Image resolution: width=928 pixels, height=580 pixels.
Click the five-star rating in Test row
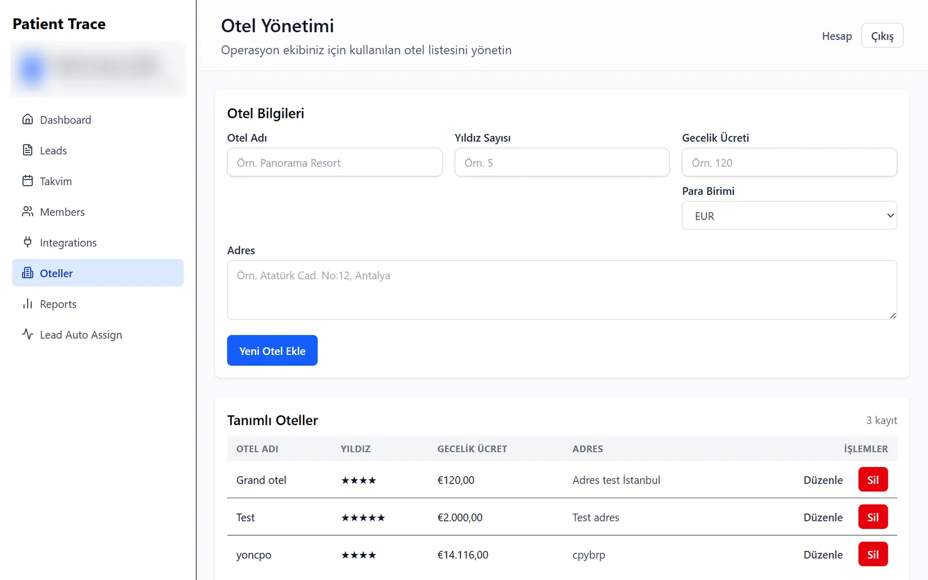click(x=363, y=517)
